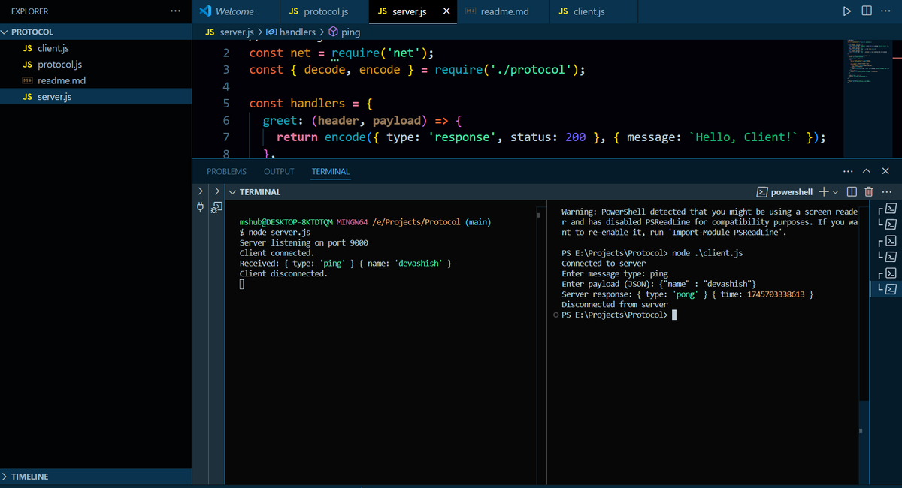
Task: Click the PSReadLine warning message text
Action: pos(709,222)
